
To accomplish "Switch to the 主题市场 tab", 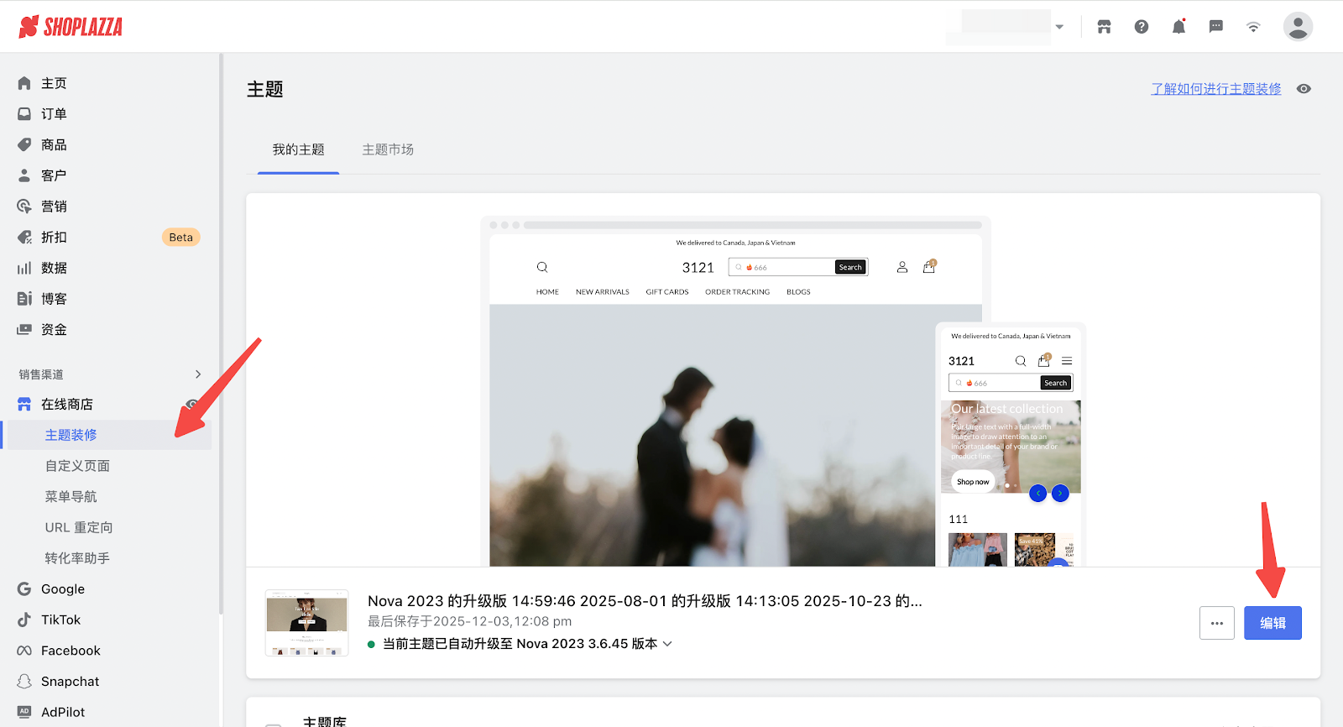I will coord(388,149).
